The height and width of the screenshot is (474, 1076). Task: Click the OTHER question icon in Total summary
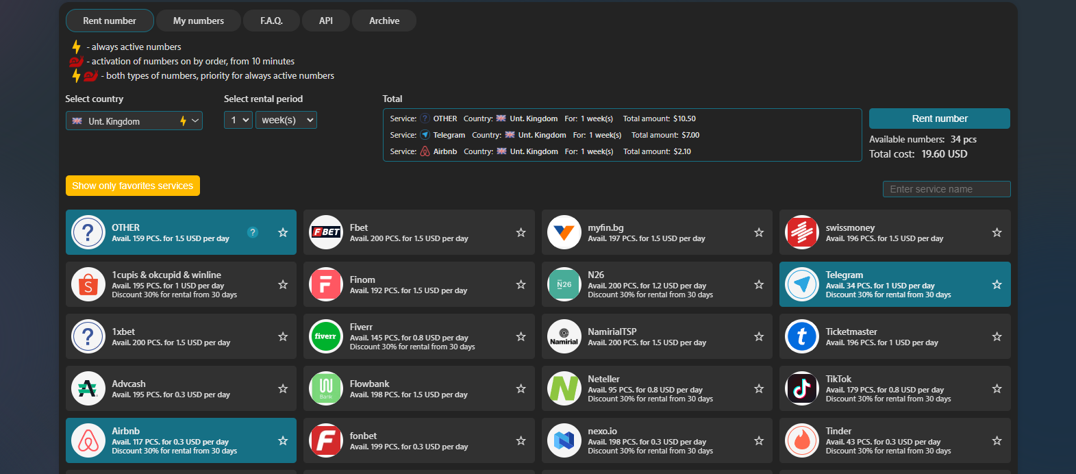click(x=425, y=118)
